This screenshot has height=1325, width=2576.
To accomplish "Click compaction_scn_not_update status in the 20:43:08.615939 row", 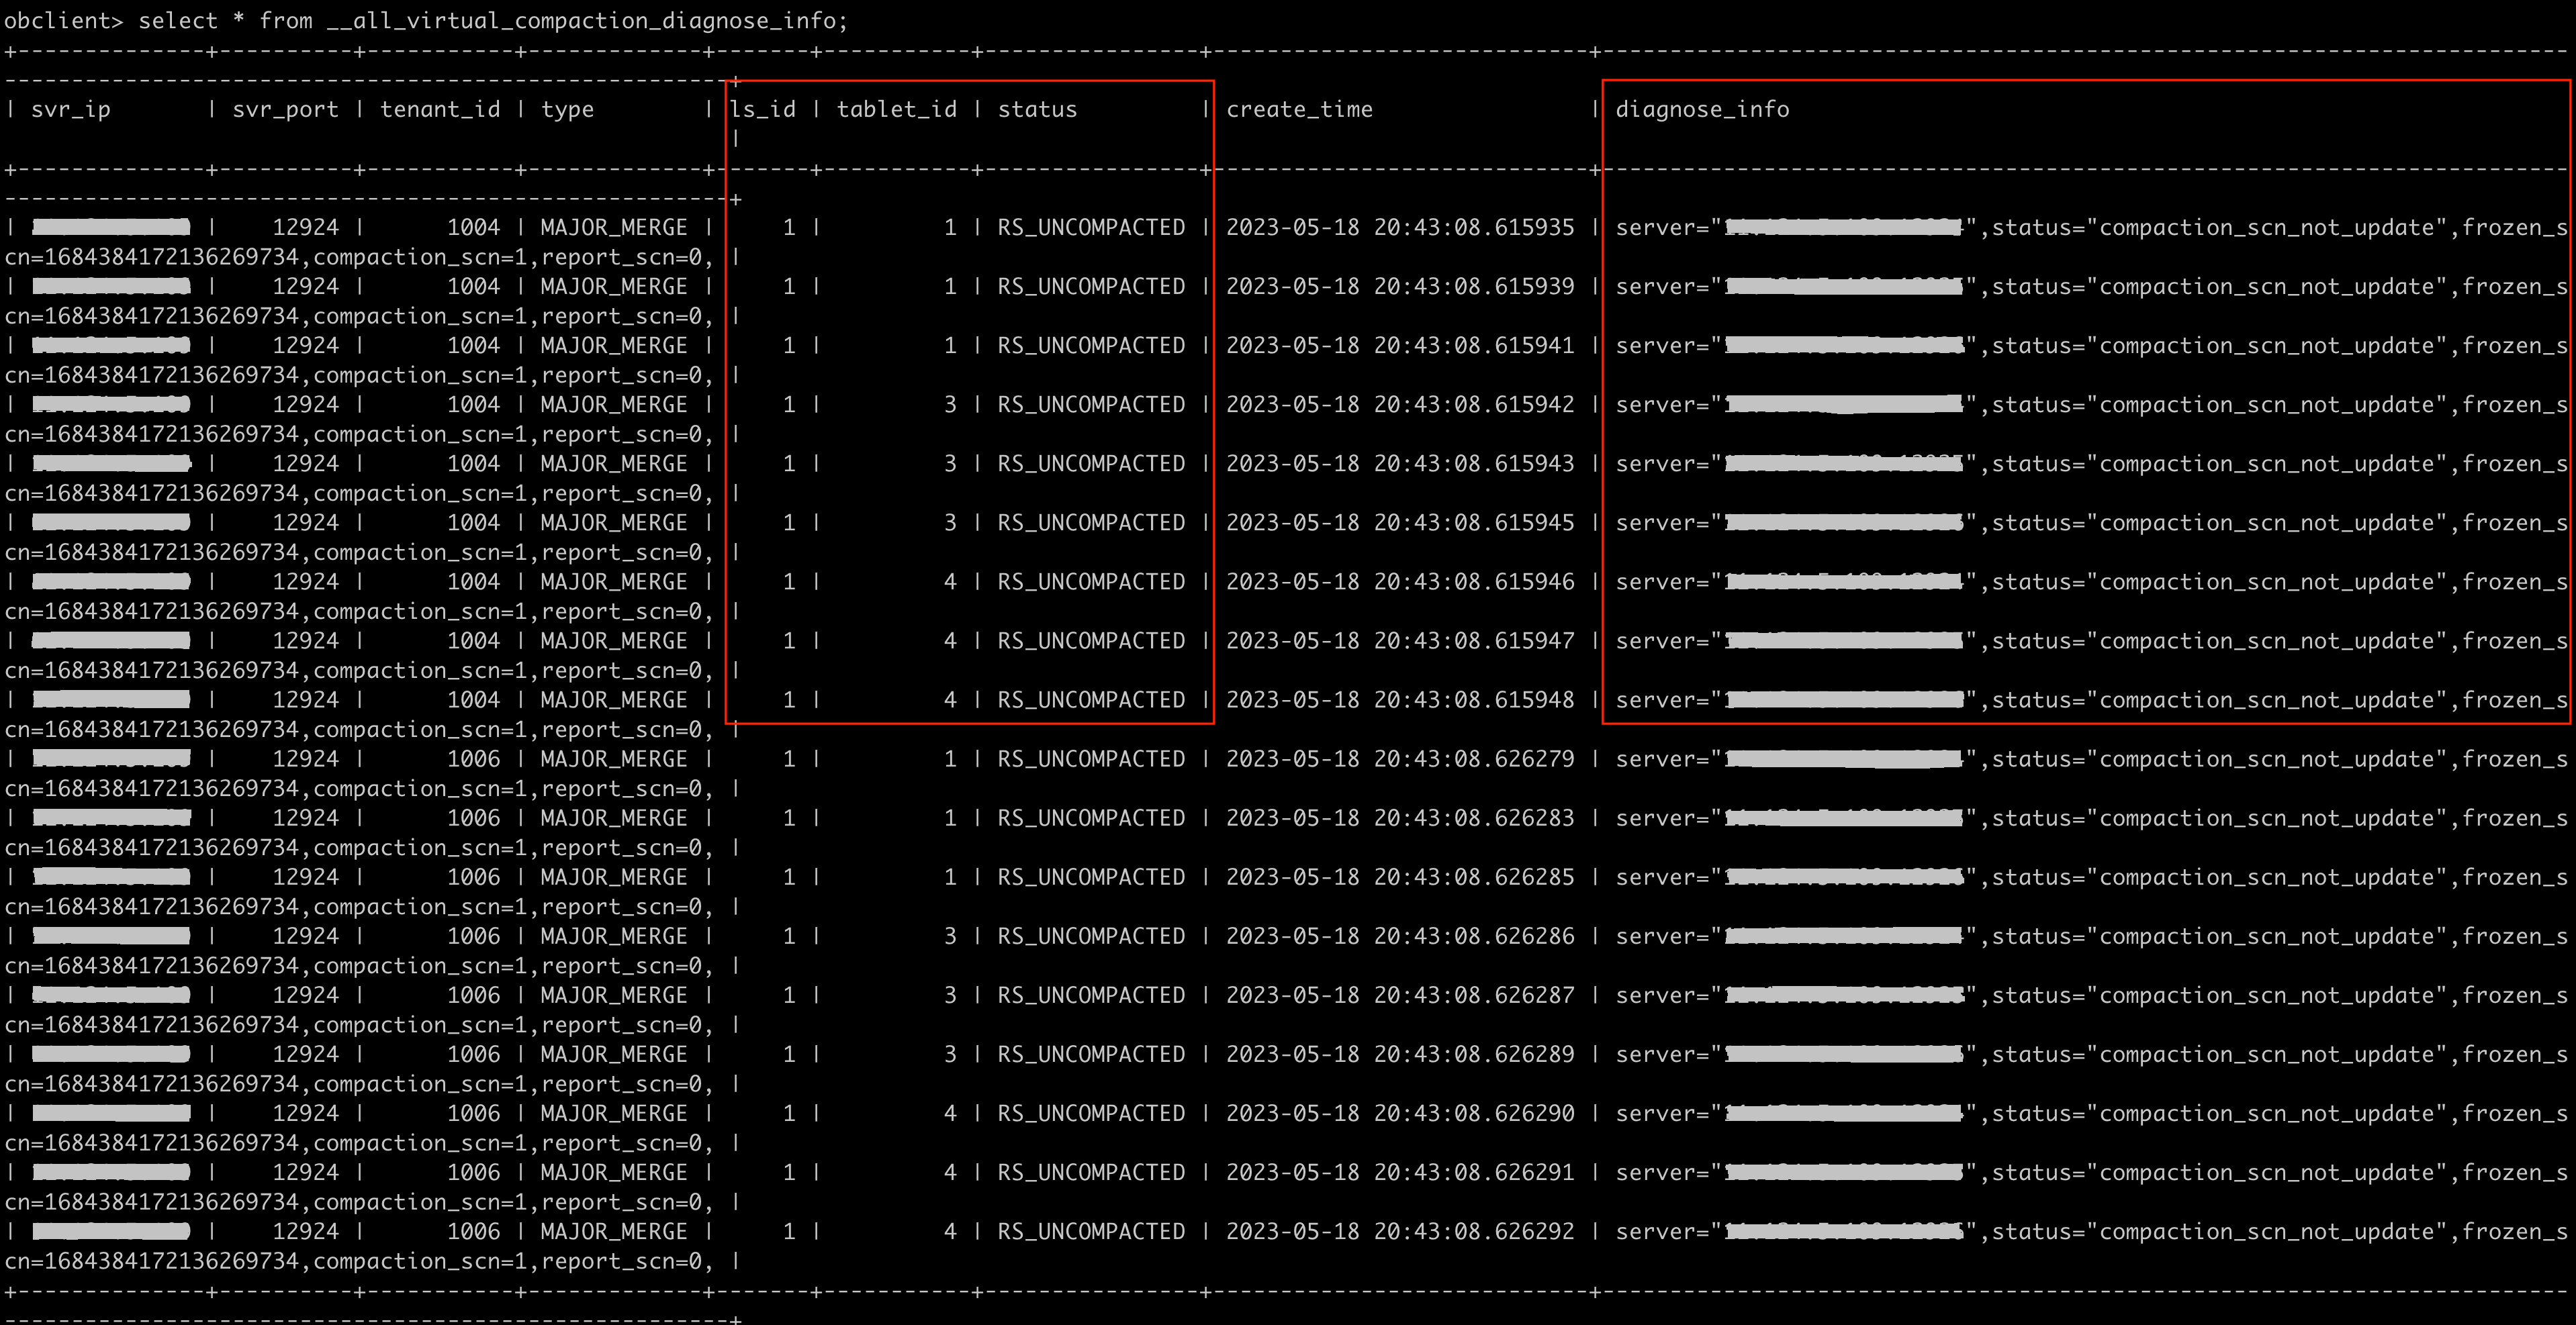I will pos(2266,287).
